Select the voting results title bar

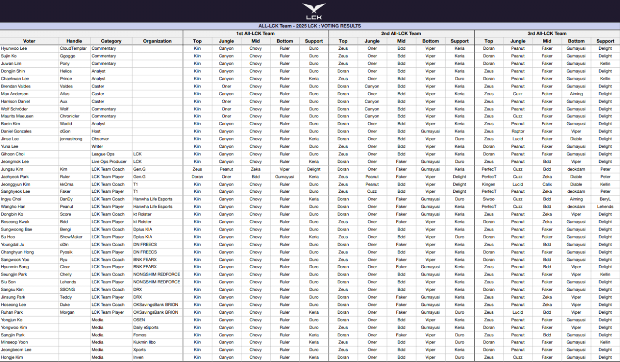click(310, 26)
